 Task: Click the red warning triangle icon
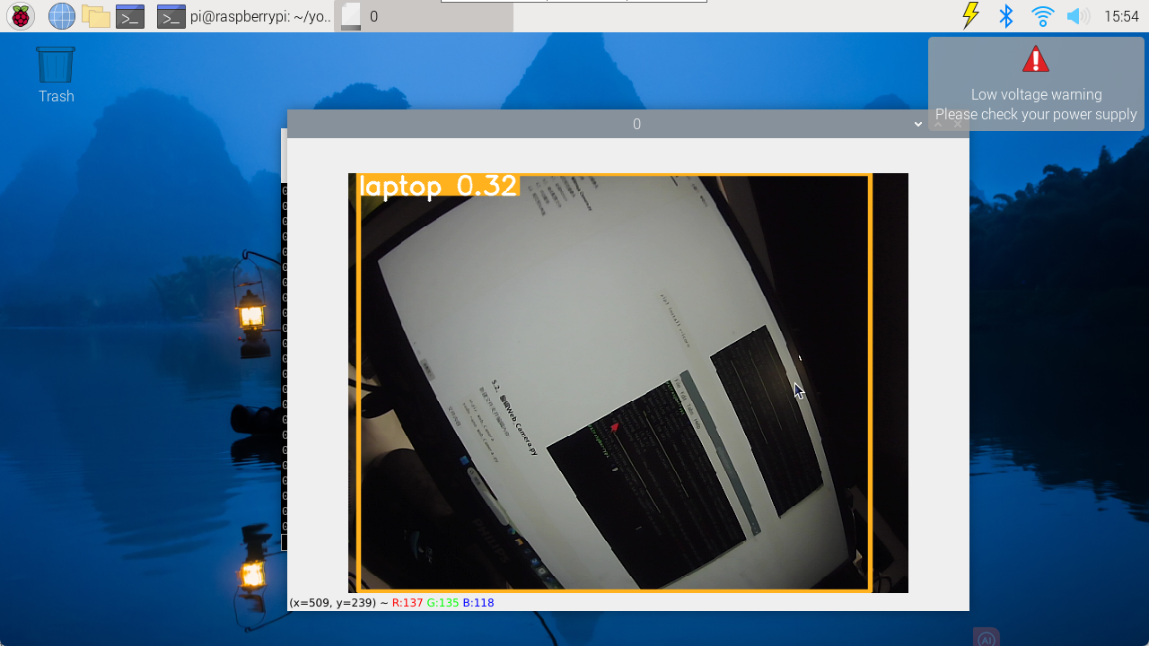coord(1036,59)
